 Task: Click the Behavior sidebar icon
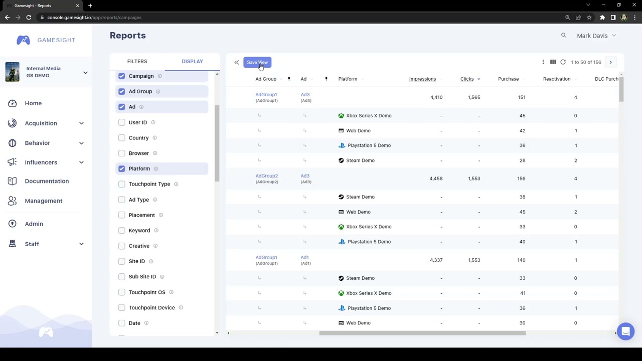[x=12, y=143]
